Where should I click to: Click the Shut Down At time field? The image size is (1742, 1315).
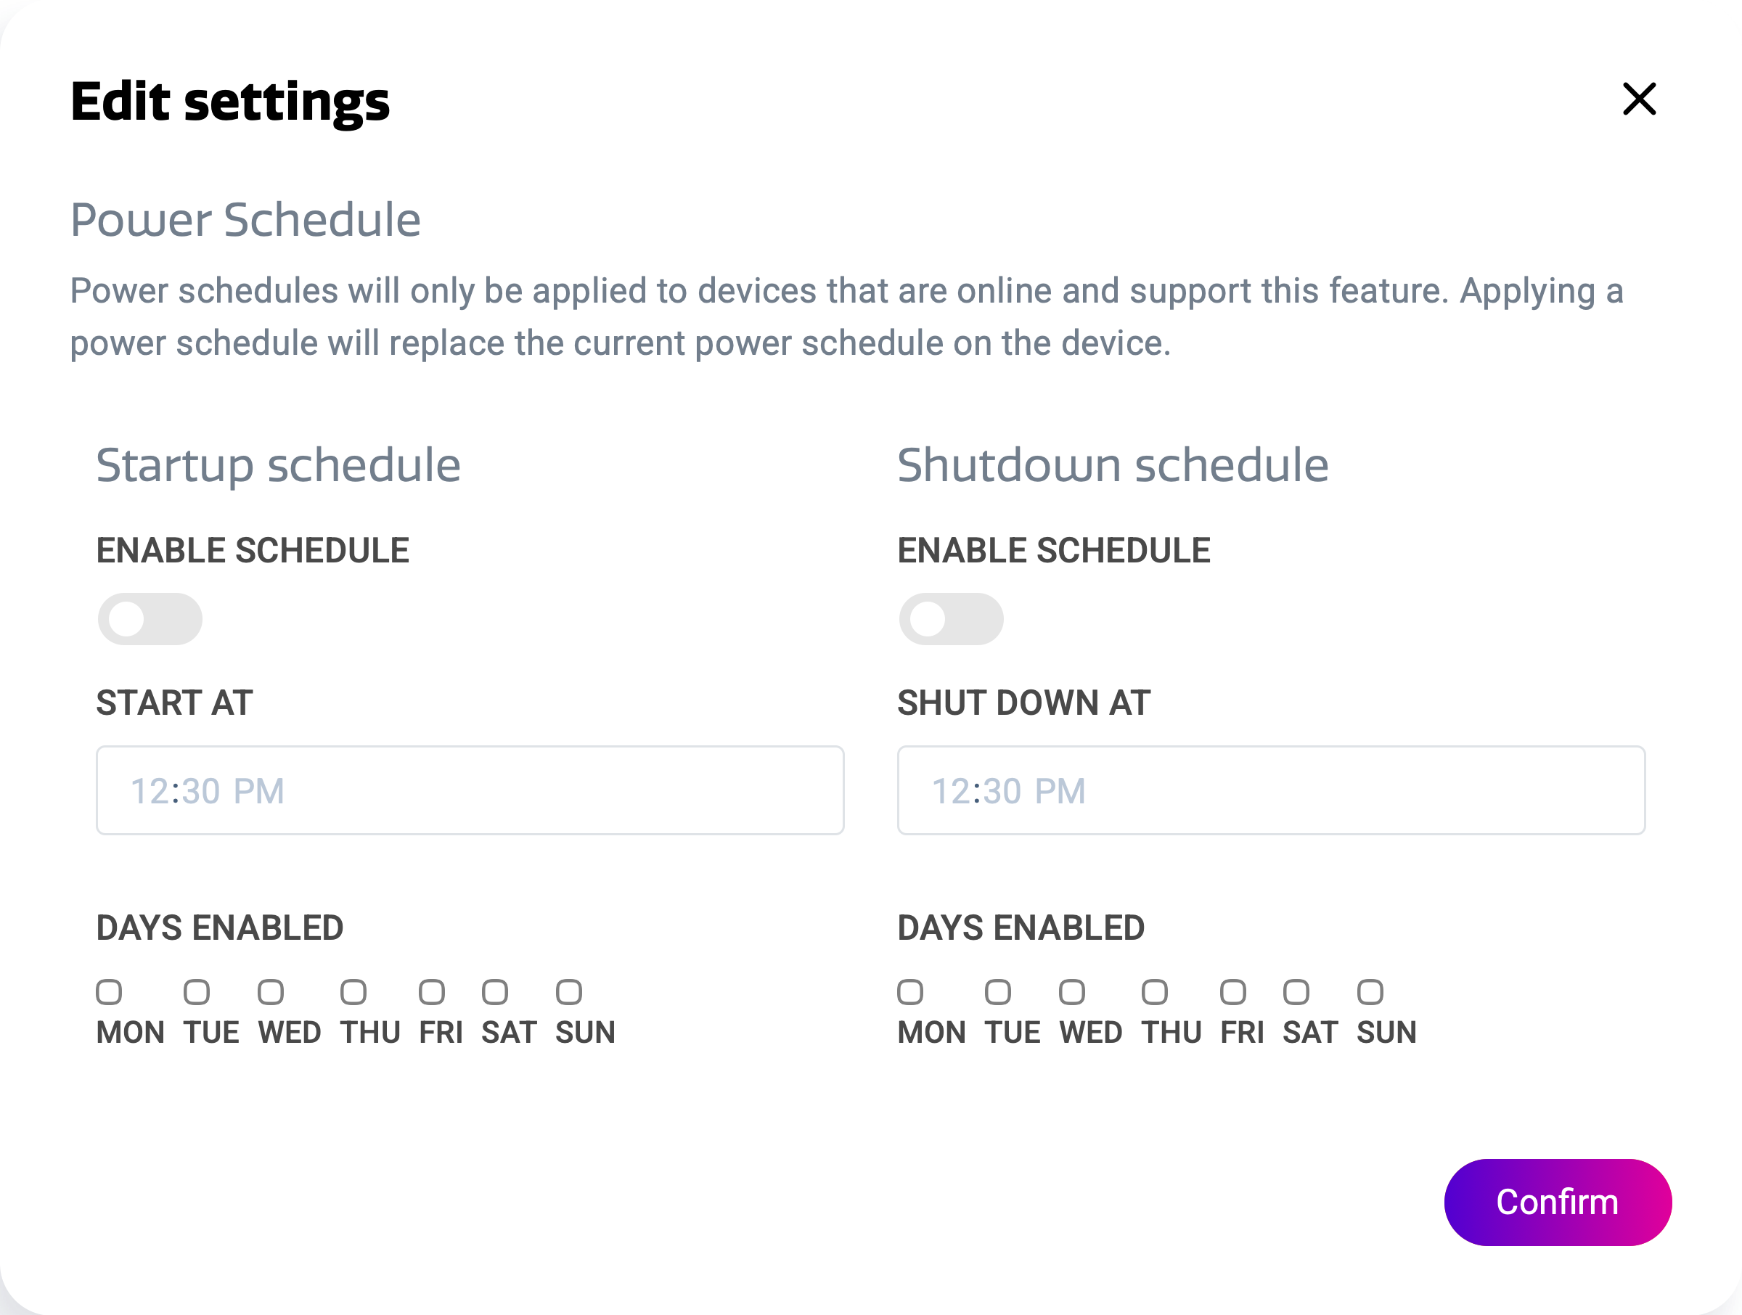pyautogui.click(x=1270, y=790)
